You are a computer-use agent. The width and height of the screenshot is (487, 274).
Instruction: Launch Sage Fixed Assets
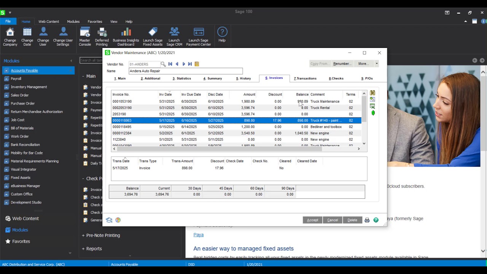click(153, 37)
